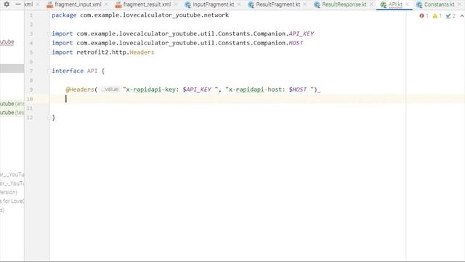Click the interface name API on line 7
Screen dimensions: 465x262
92,71
